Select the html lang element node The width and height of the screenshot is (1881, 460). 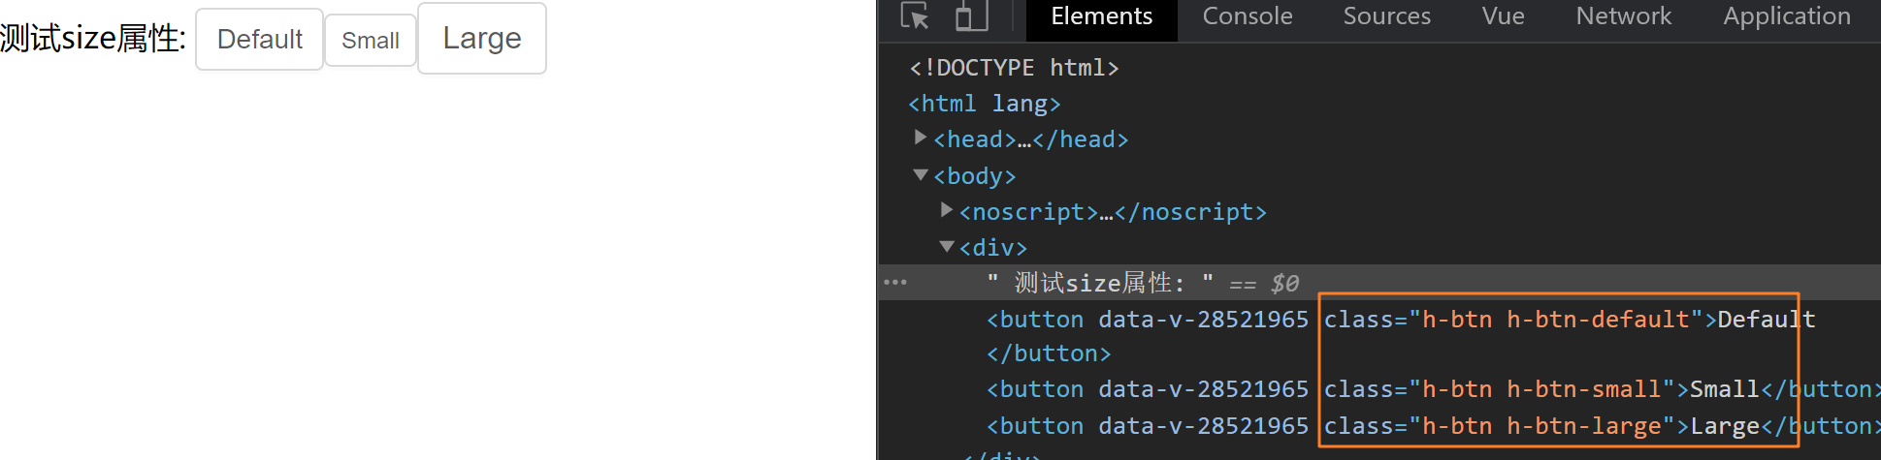click(984, 104)
